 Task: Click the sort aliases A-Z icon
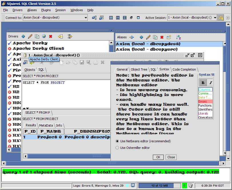click(178, 37)
